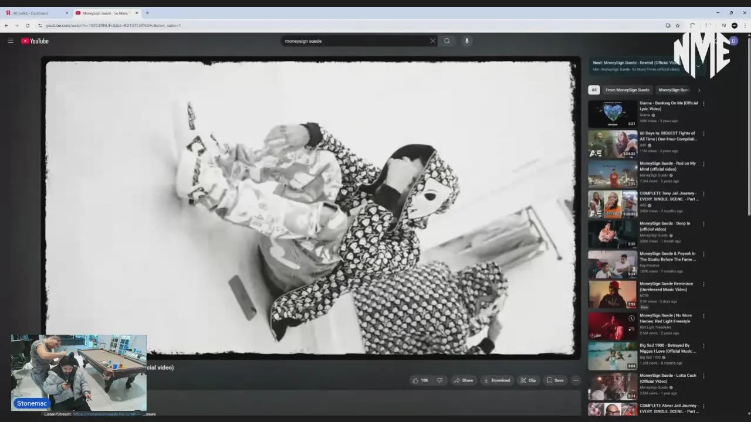The image size is (751, 422).
Task: Open options for In The Studio video
Action: coord(703,254)
